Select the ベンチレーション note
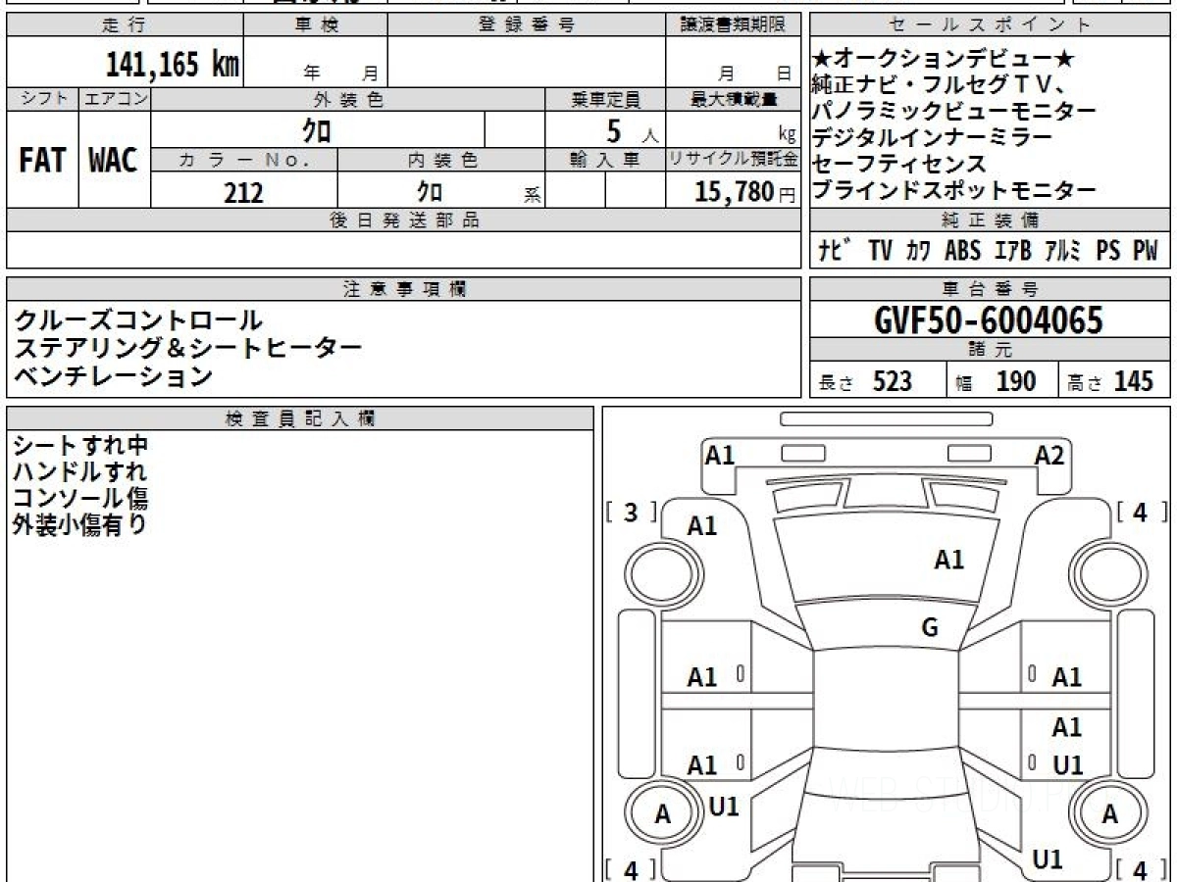This screenshot has width=1177, height=882. pos(113,374)
